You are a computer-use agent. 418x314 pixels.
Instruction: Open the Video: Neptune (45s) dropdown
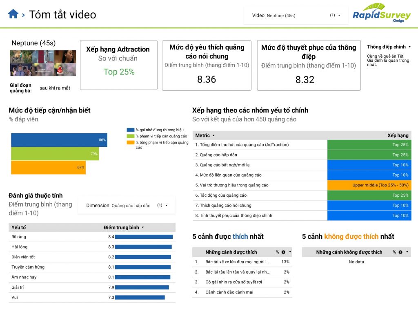[x=296, y=16]
